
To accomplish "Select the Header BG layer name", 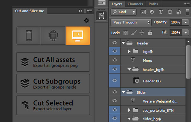I will click(152, 81).
